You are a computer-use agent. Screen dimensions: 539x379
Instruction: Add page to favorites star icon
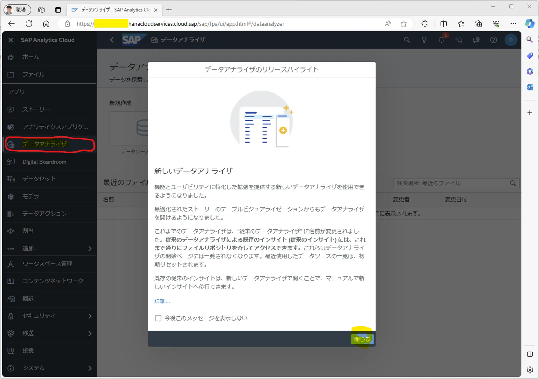click(x=404, y=24)
